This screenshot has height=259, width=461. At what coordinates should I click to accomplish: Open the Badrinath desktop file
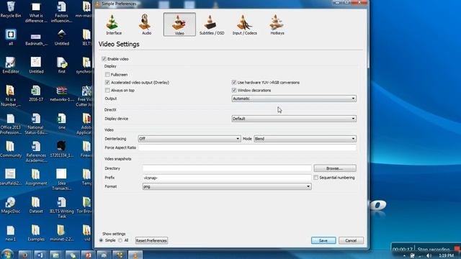tap(36, 38)
